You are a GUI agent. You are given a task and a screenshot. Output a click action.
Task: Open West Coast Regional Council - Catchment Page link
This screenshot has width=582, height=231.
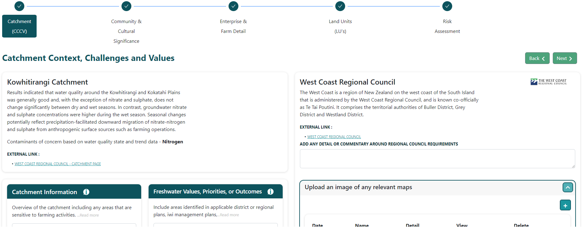58,164
